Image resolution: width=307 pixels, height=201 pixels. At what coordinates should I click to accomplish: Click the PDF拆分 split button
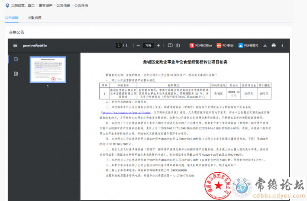225,45
